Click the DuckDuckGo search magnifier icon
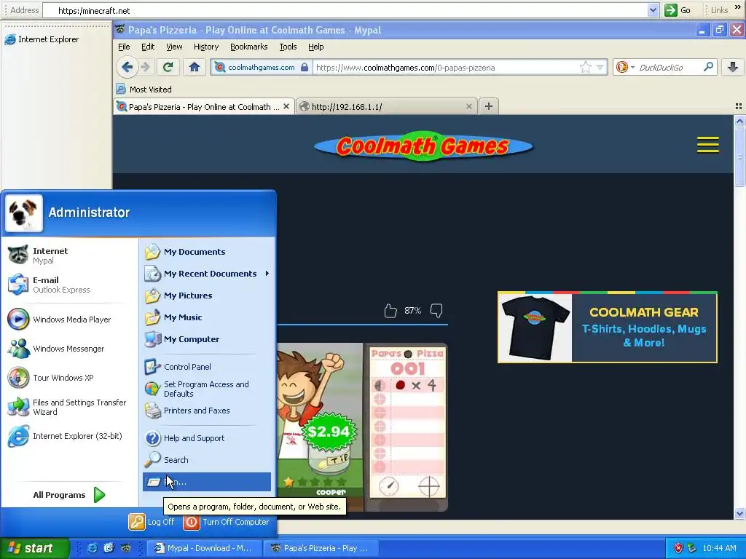This screenshot has height=559, width=746. [x=708, y=67]
